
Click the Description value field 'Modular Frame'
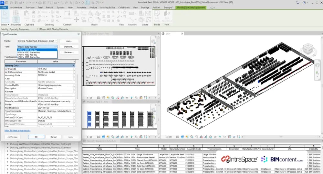pyautogui.click(x=55, y=88)
